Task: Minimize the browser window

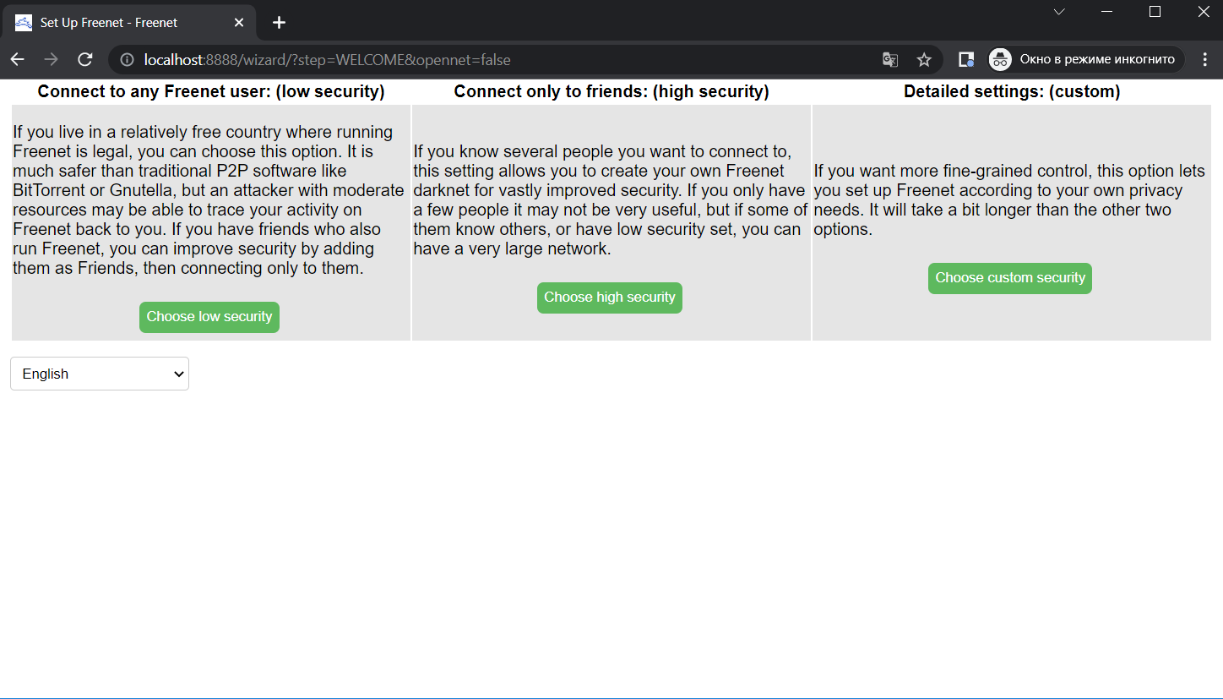Action: click(1107, 12)
